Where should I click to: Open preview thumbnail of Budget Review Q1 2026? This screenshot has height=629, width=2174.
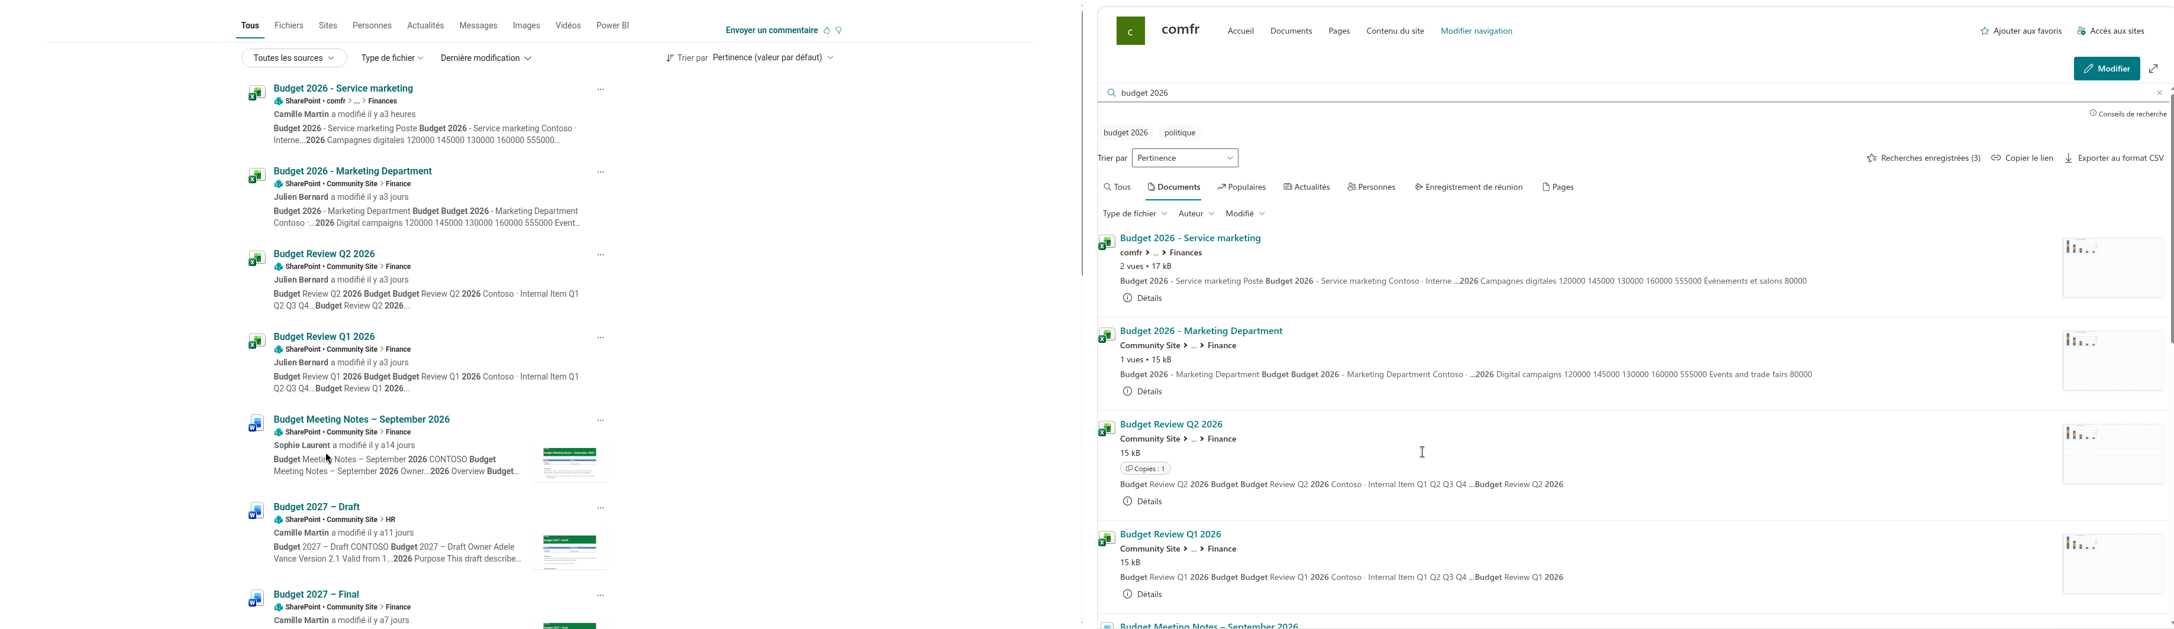(2112, 564)
